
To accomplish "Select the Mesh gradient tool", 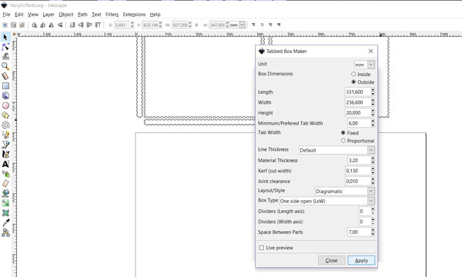I will click(5, 212).
